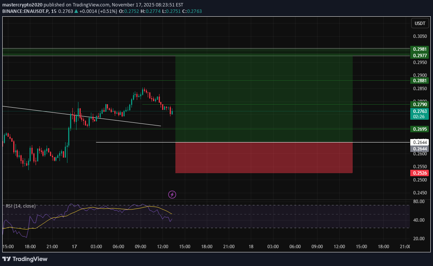Click the 0.2981 resistance price label
The image size is (433, 266).
419,49
